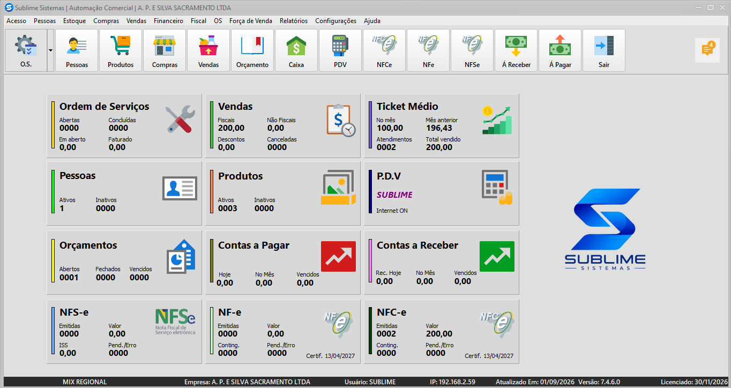Click the Ticket Médio card title
This screenshot has width=731, height=388.
coord(407,107)
